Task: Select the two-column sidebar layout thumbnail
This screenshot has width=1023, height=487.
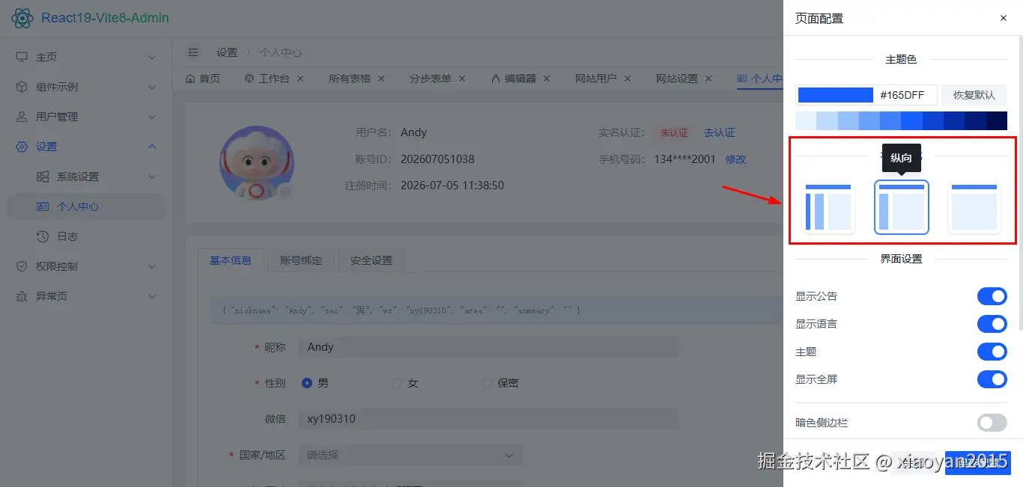Action: pos(828,207)
